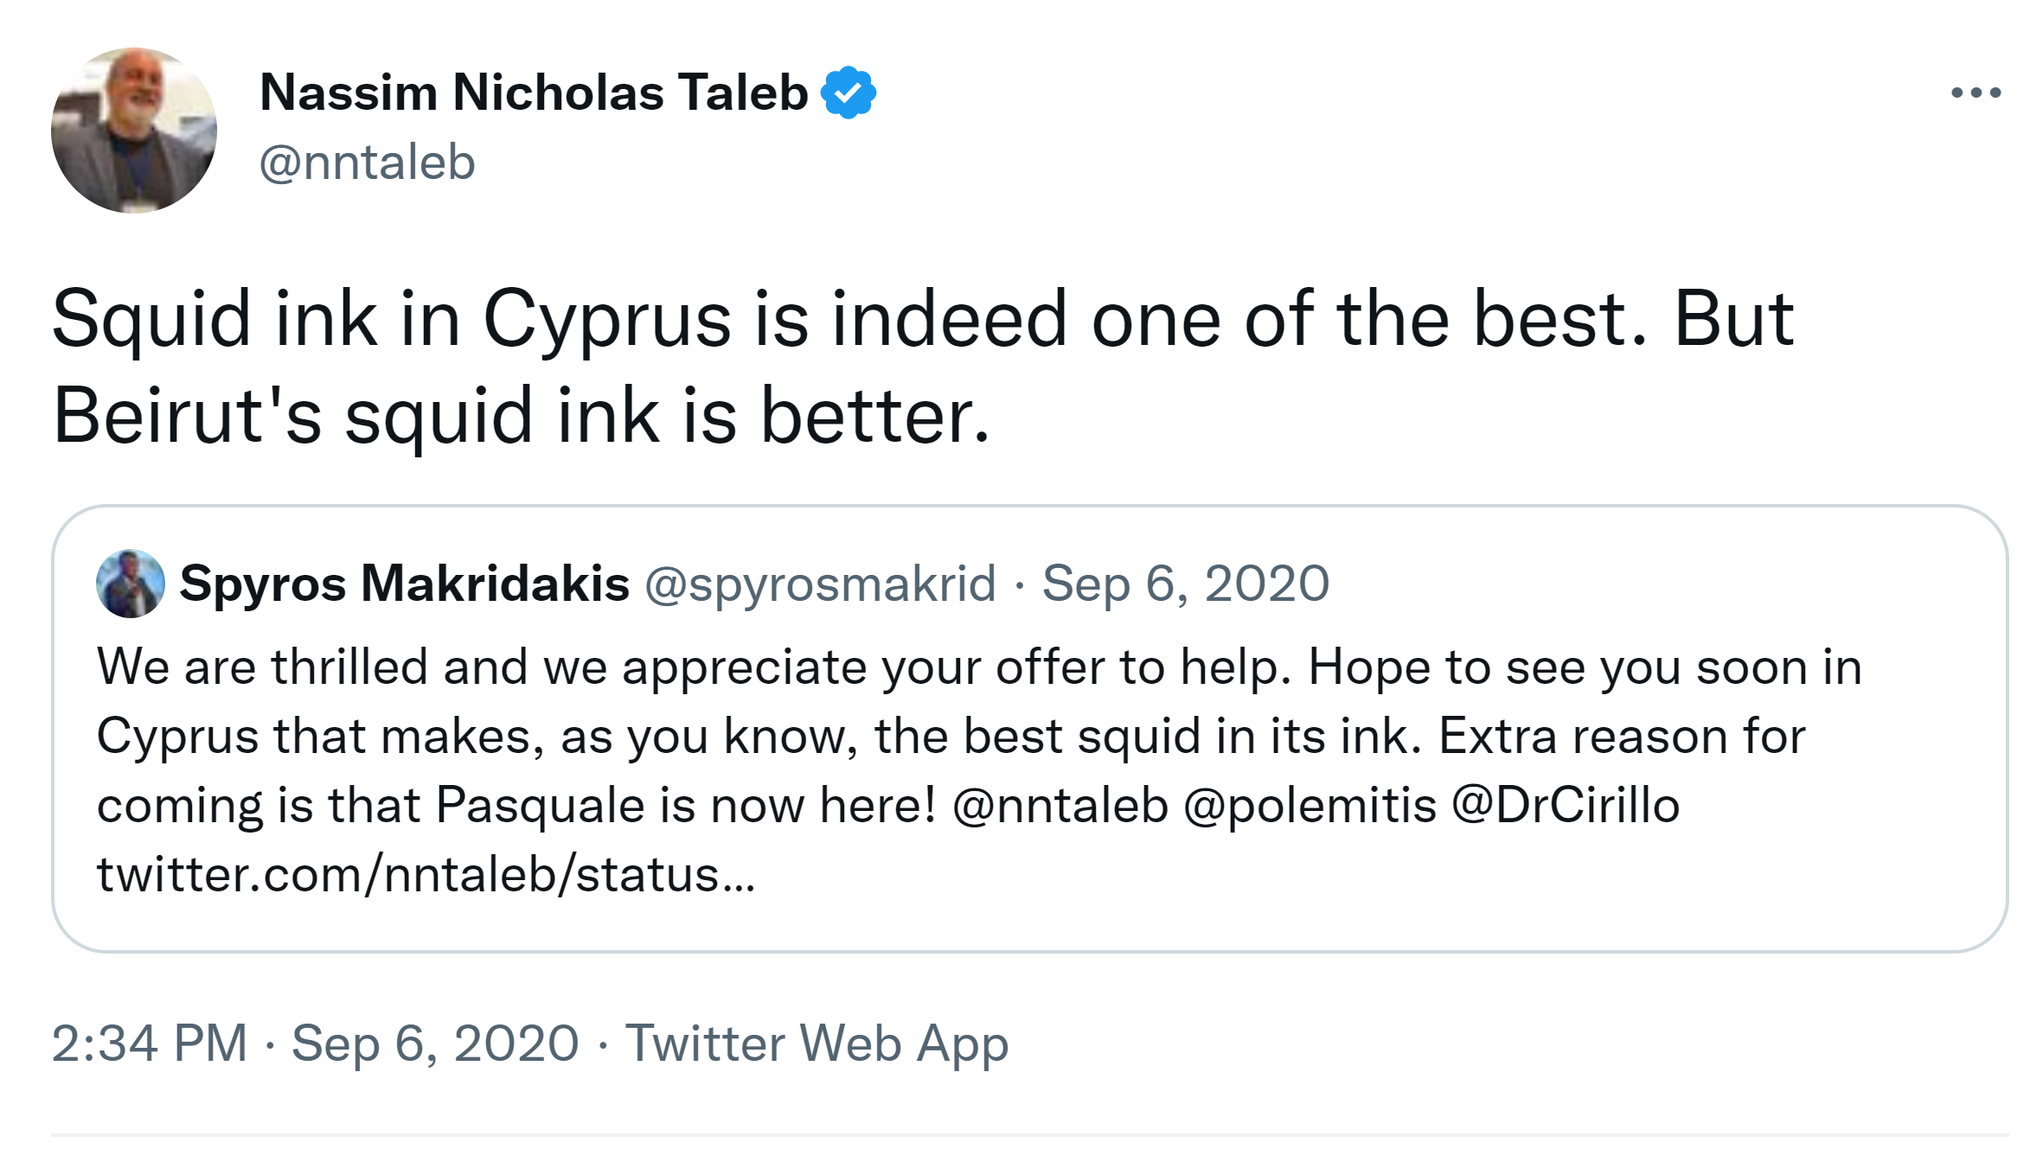
Task: Click the @spyrosmakrid handle
Action: [820, 584]
